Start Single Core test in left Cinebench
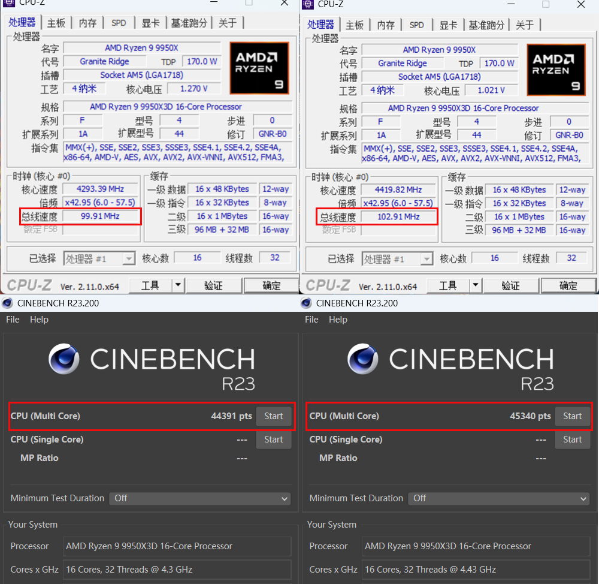 [274, 439]
